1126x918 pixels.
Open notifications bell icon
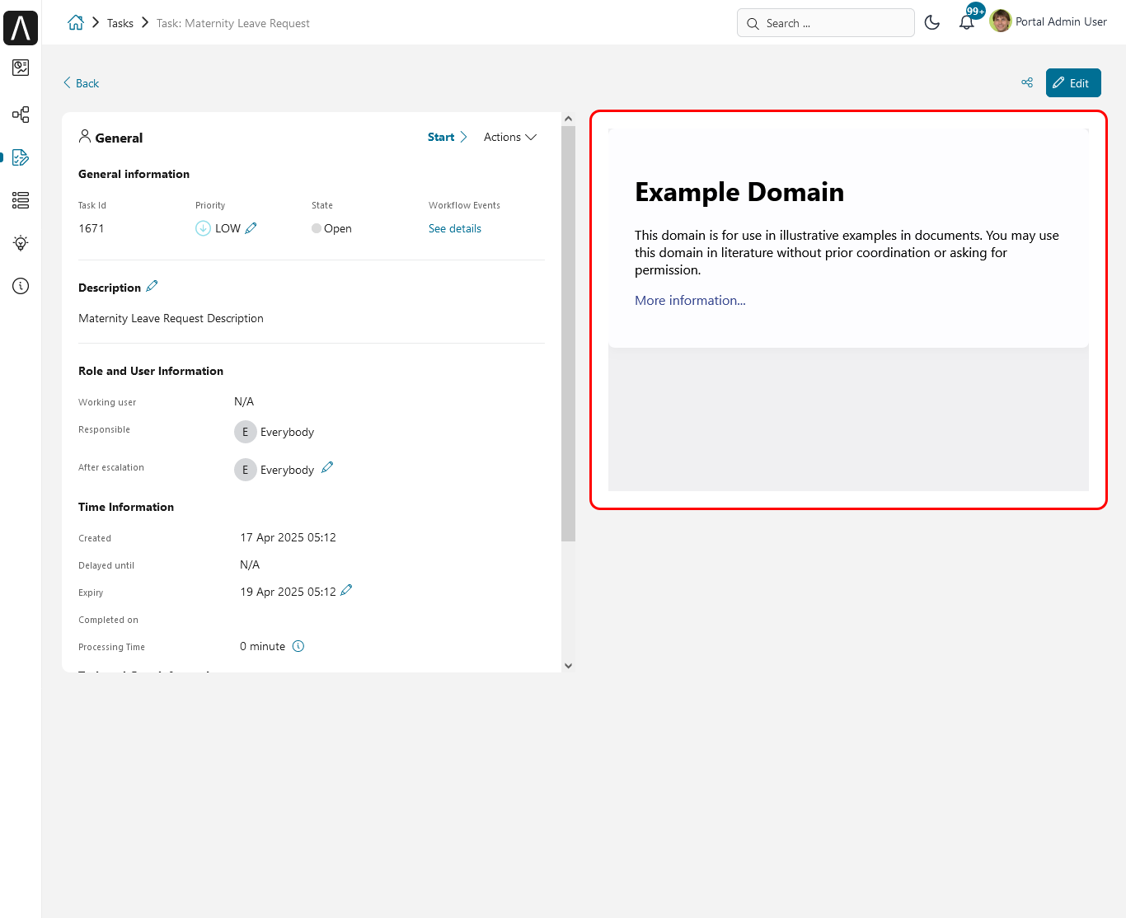tap(966, 22)
